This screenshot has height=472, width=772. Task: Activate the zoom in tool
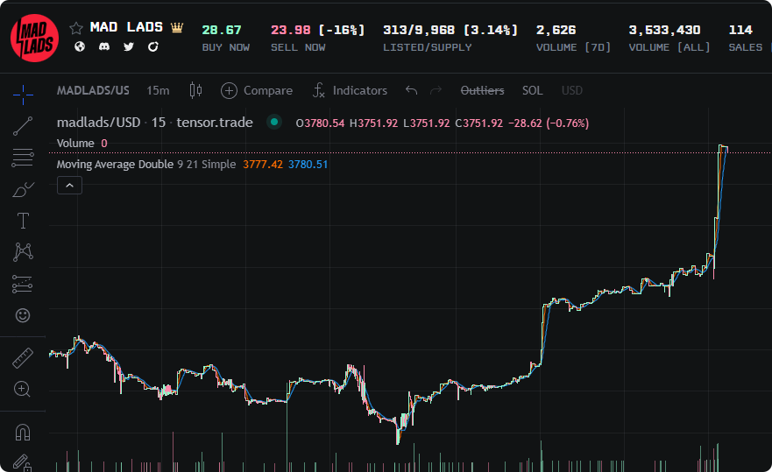tap(23, 389)
